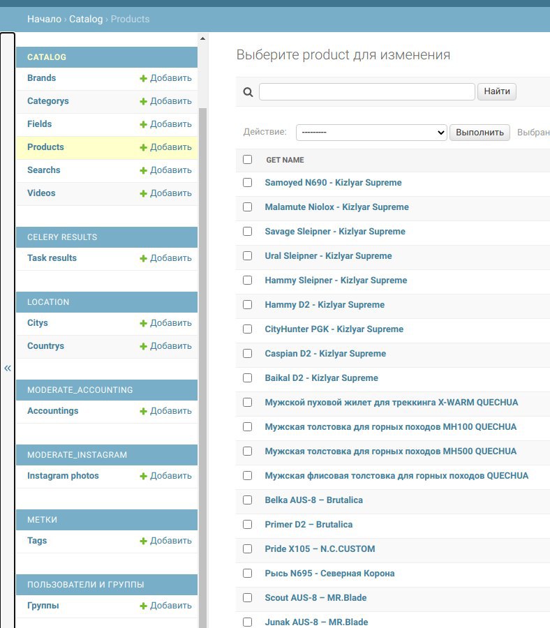Open Instagram photos in sidebar

63,475
